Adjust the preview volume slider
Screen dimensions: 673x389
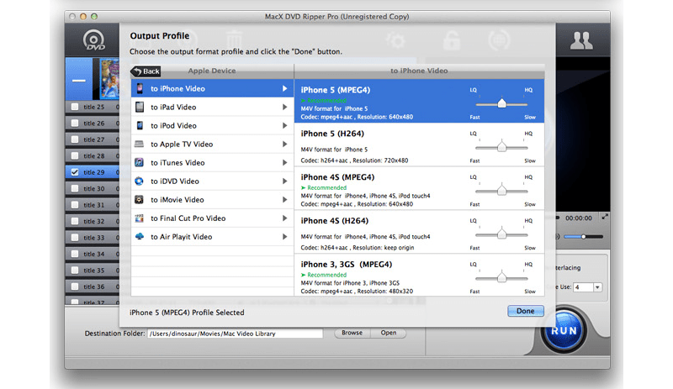[x=583, y=236]
